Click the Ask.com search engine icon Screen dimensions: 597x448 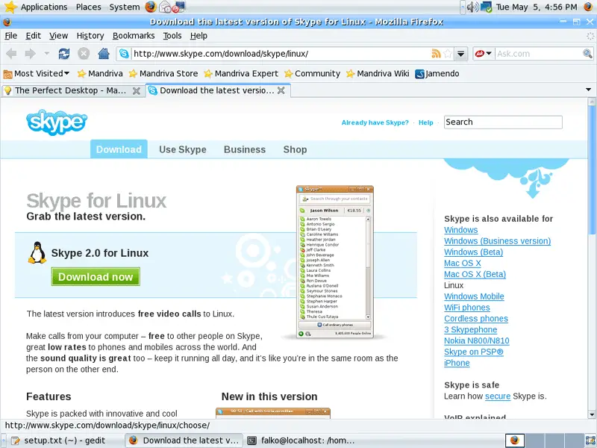tap(479, 54)
